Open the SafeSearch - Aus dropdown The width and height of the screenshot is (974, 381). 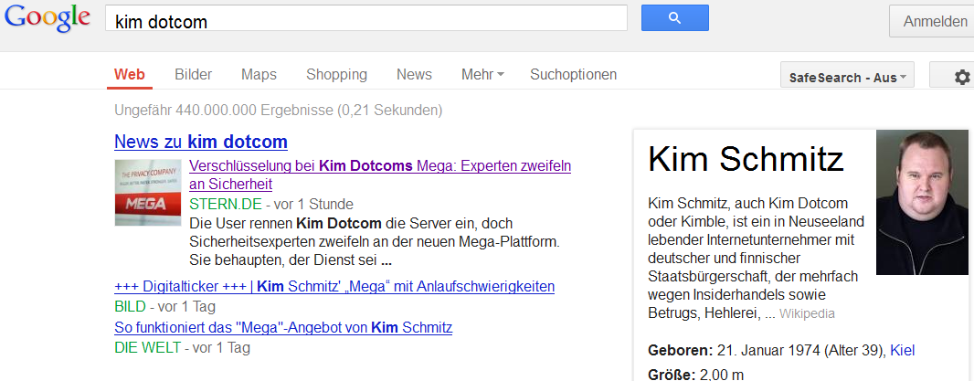tap(847, 77)
